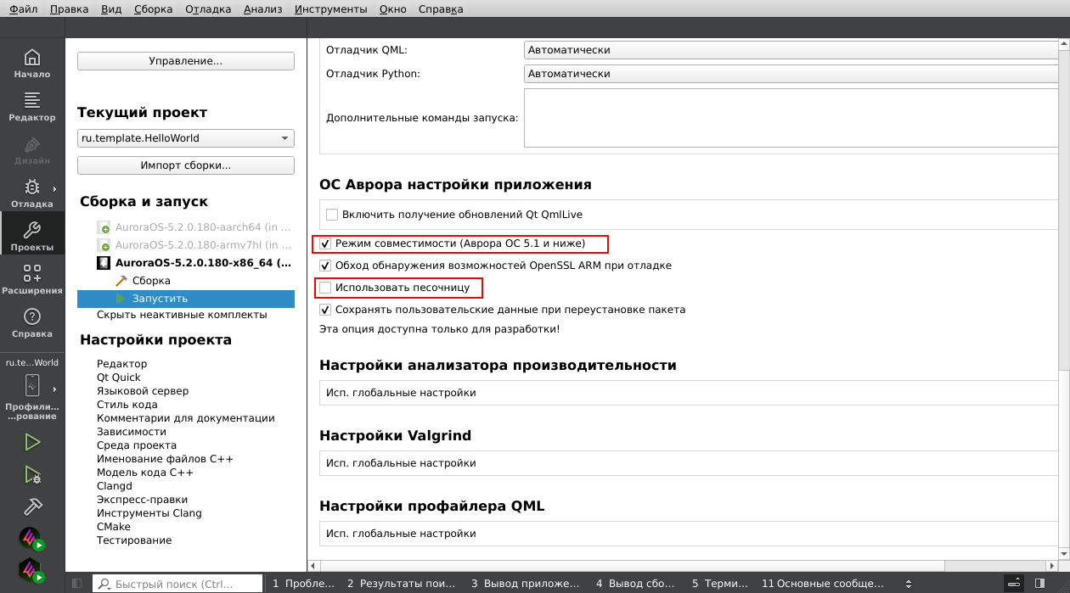The width and height of the screenshot is (1070, 593).
Task: Open 2 Результаты поиска pane
Action: tap(403, 584)
